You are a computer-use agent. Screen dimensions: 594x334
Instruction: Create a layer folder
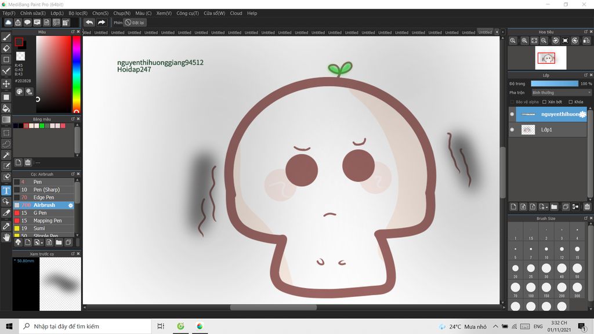click(554, 206)
